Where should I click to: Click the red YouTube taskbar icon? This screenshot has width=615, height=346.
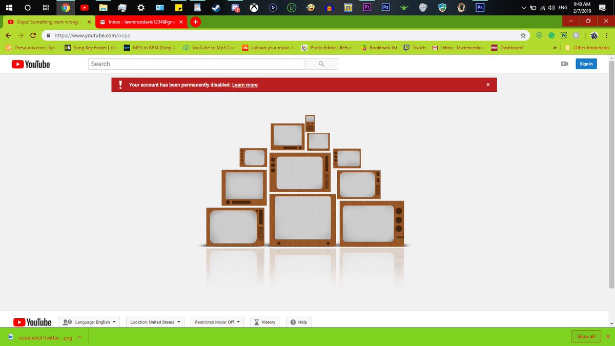(84, 8)
